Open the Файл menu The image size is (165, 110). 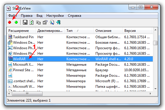12,16
